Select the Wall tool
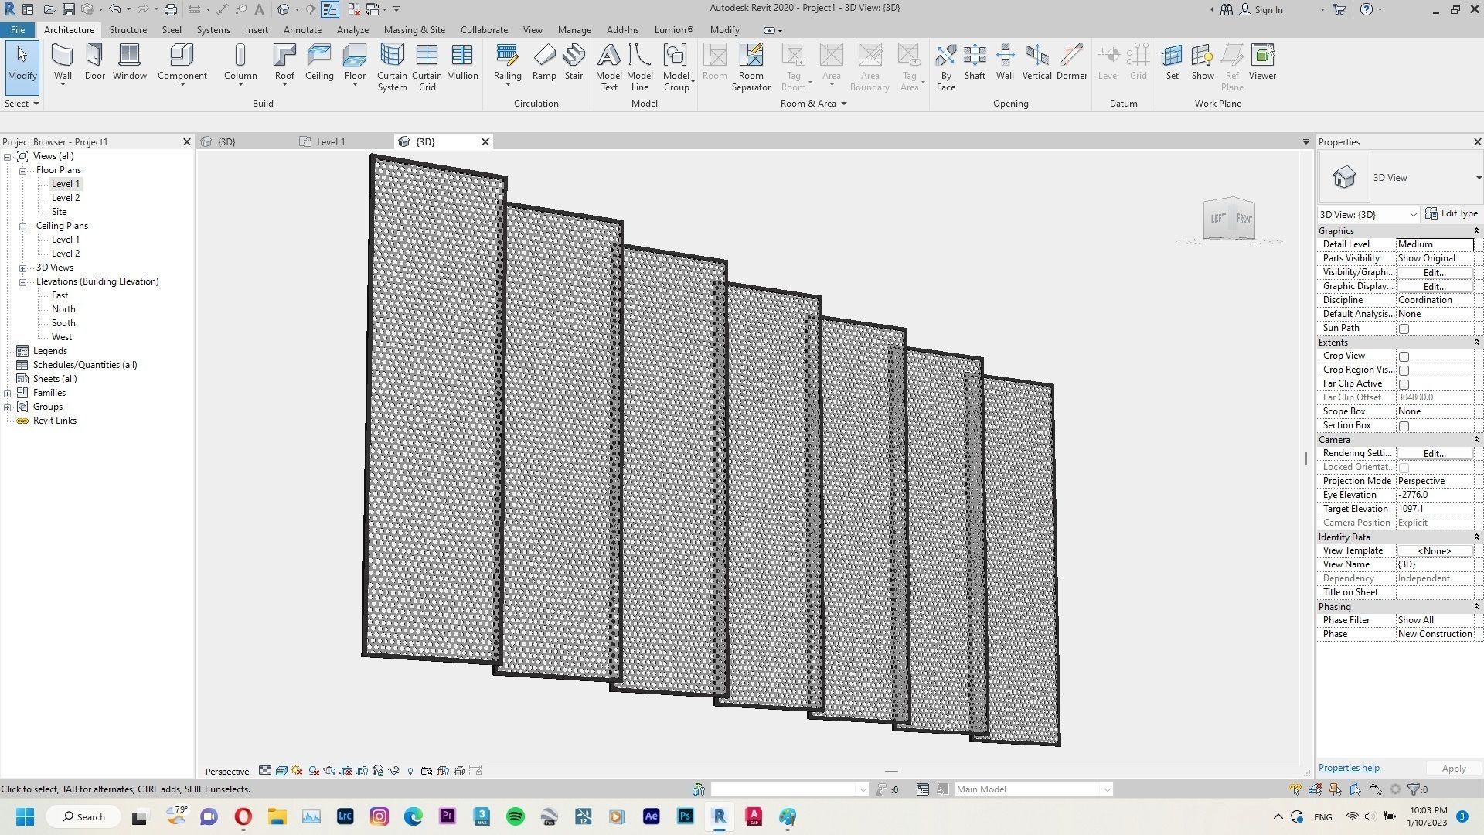 point(62,62)
